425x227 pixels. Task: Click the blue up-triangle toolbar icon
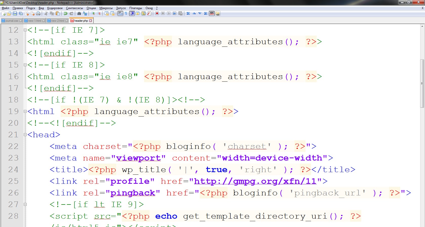coord(194,13)
